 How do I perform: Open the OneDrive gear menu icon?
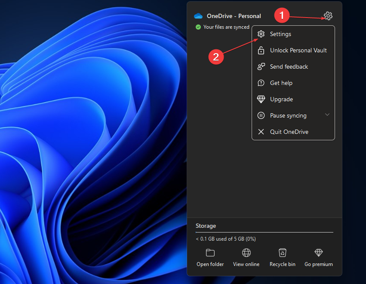(x=328, y=16)
